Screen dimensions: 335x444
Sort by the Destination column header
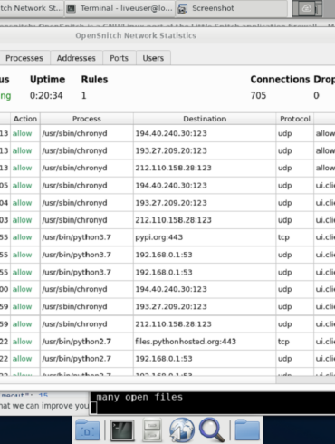point(205,119)
